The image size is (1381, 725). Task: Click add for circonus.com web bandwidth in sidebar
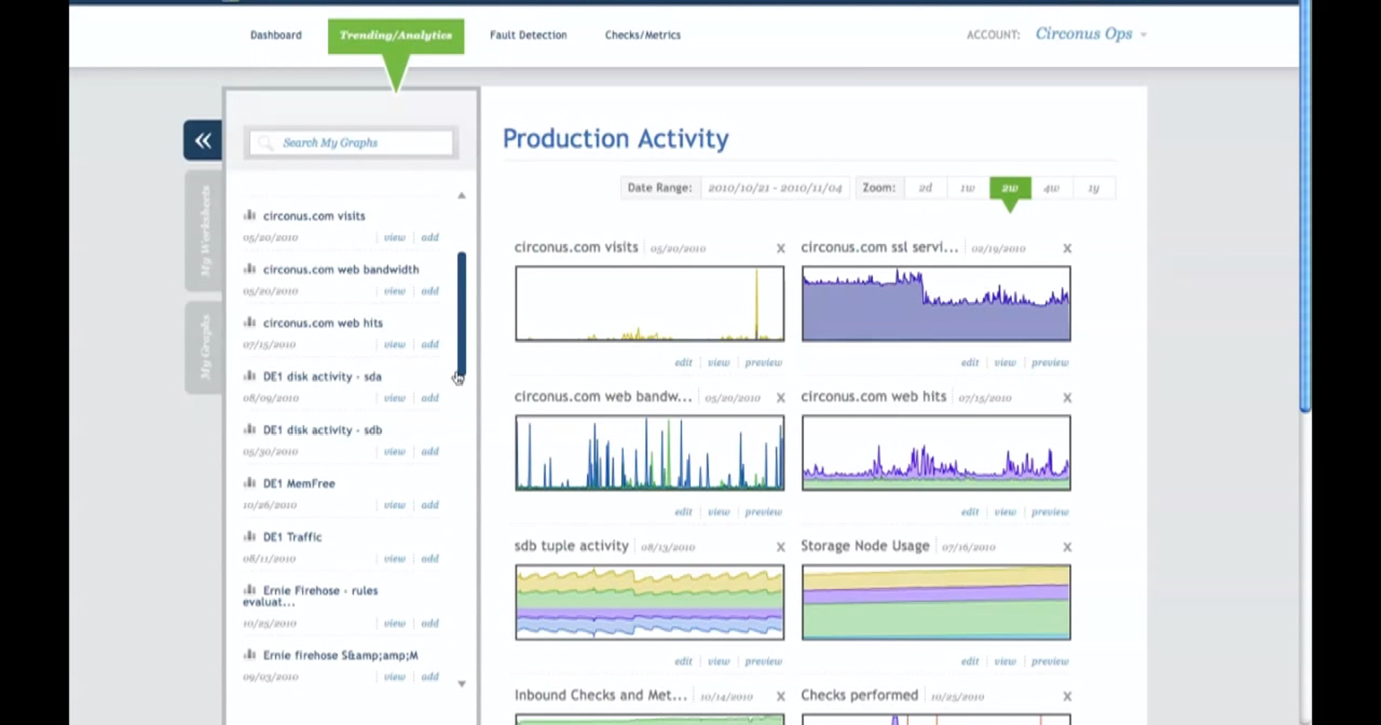point(430,291)
